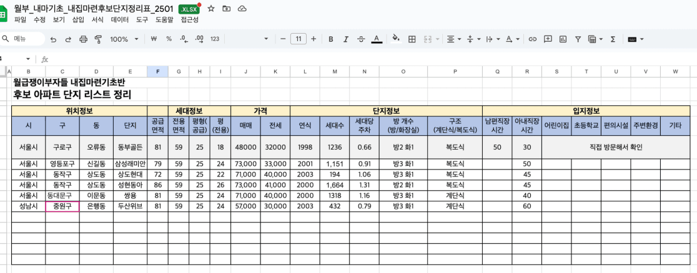Click the Undo arrow icon

point(53,39)
